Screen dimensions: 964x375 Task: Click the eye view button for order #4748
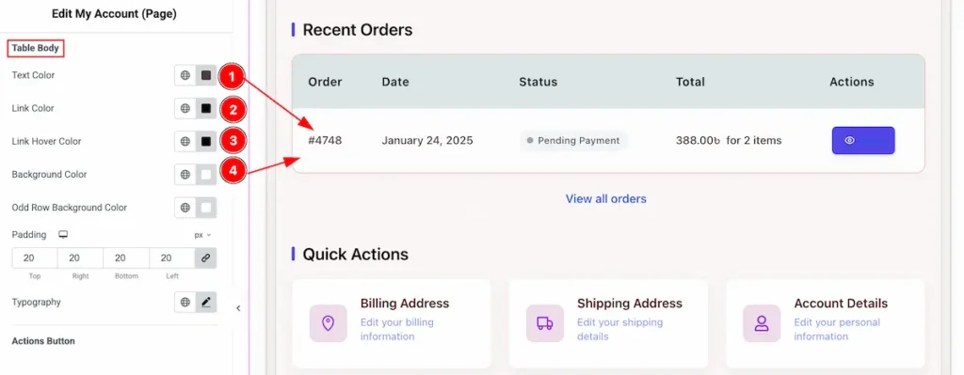click(863, 141)
